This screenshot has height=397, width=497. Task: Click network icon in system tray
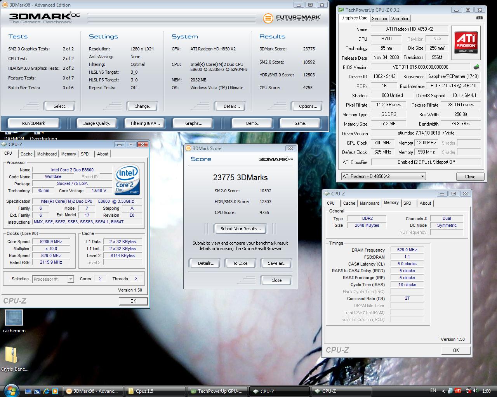click(468, 391)
